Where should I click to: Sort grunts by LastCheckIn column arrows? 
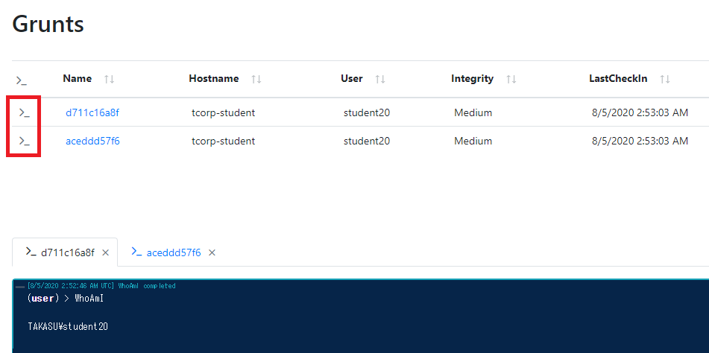point(665,80)
